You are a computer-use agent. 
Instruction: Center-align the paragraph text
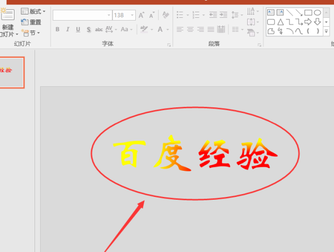tap(190, 29)
